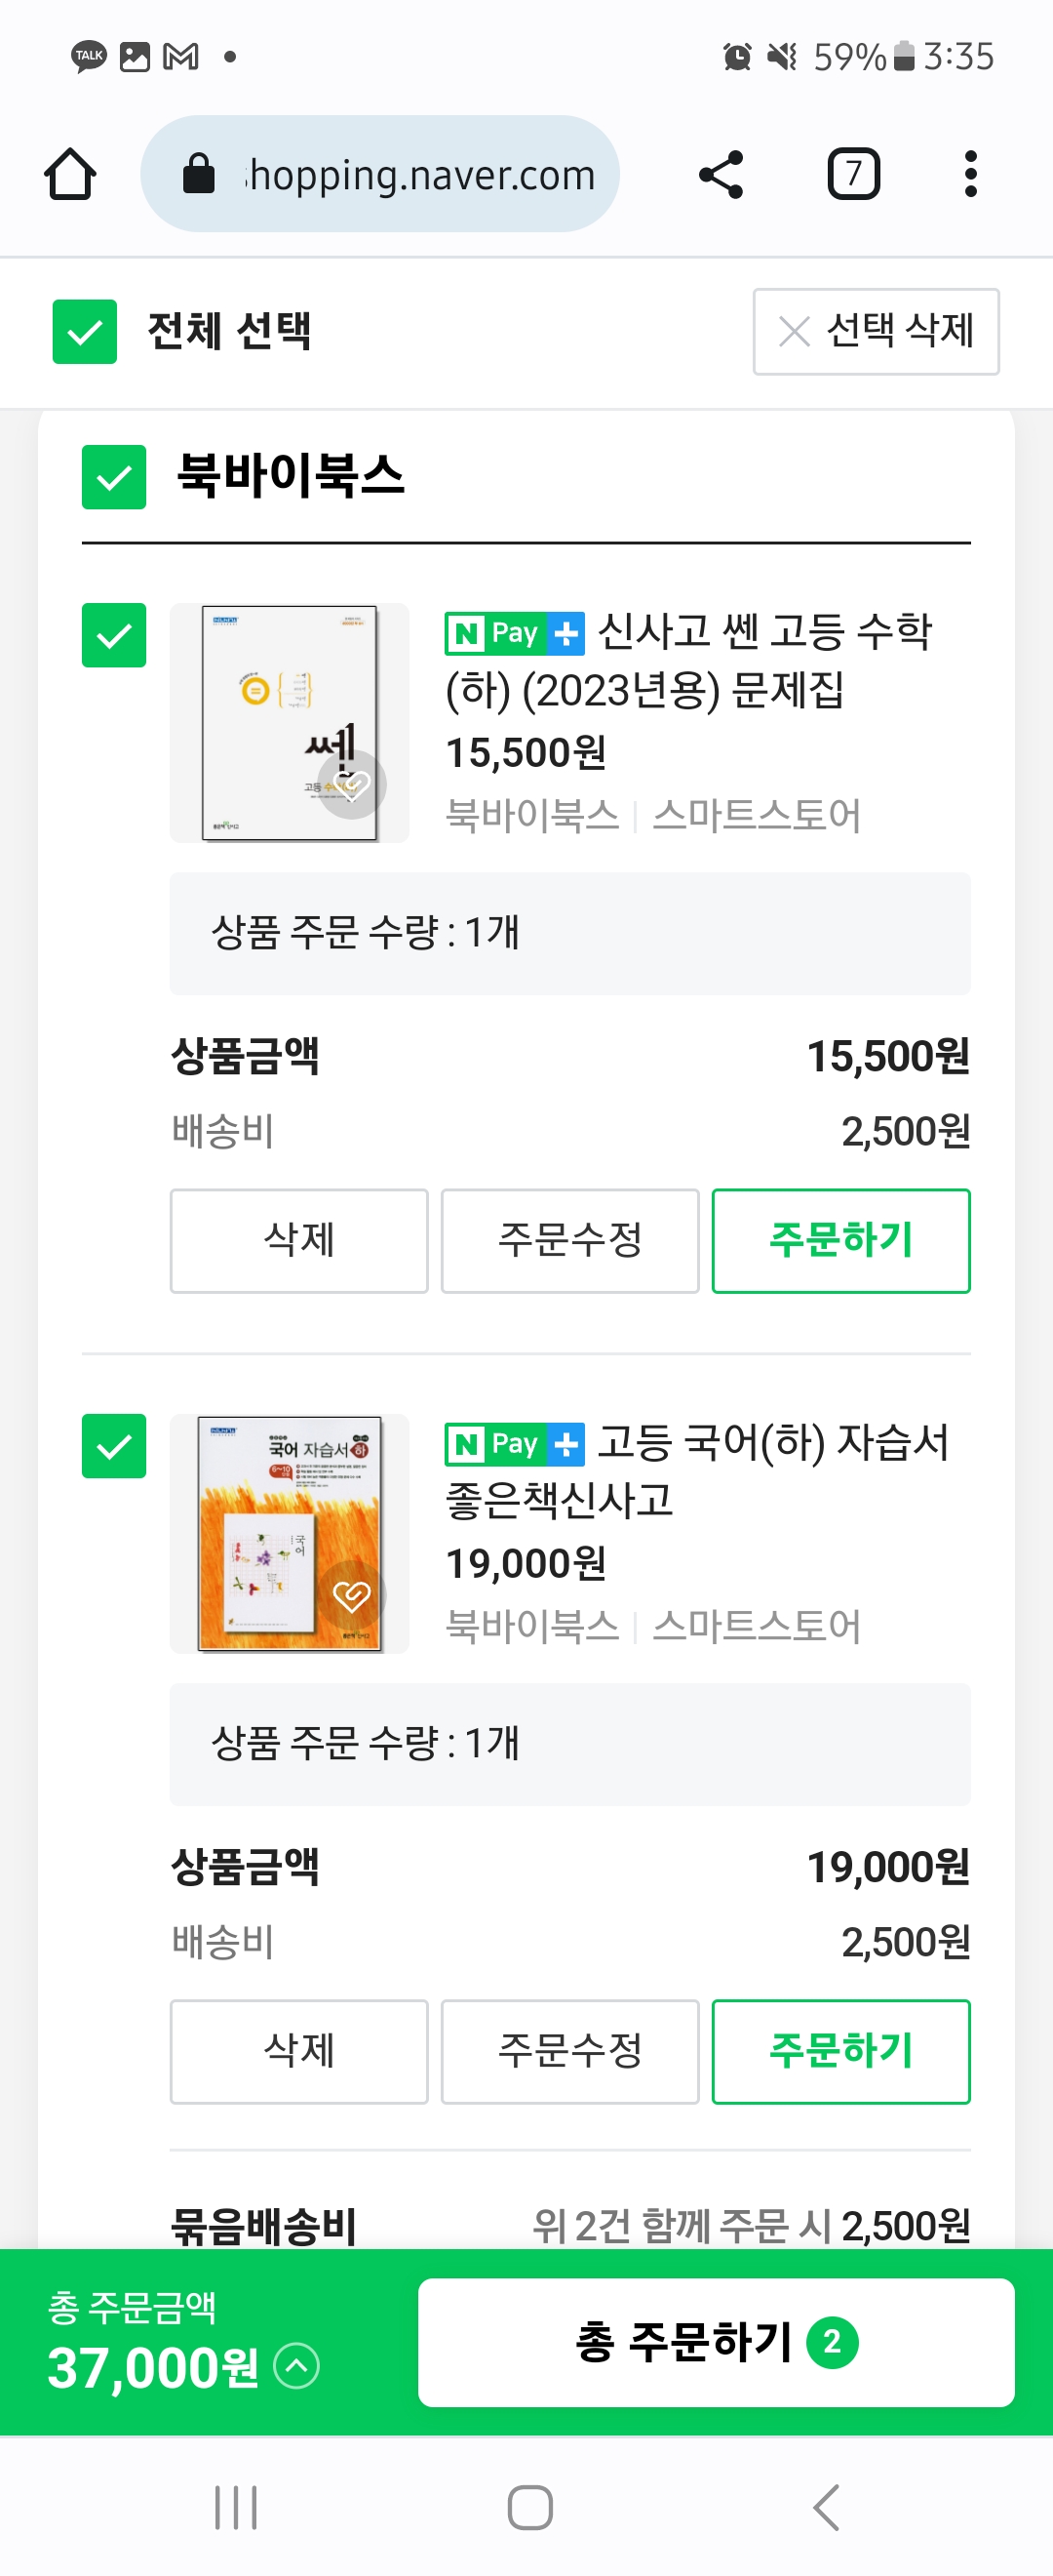Delete the 고등 국어(하) 자습서 item with 삭제
Screen dimensions: 1053x2576
298,2051
